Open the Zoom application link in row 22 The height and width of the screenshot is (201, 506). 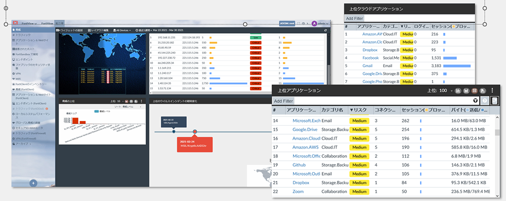click(298, 191)
